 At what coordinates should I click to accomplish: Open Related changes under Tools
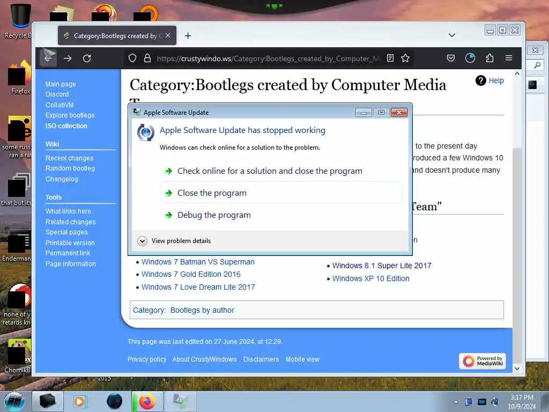(x=70, y=222)
